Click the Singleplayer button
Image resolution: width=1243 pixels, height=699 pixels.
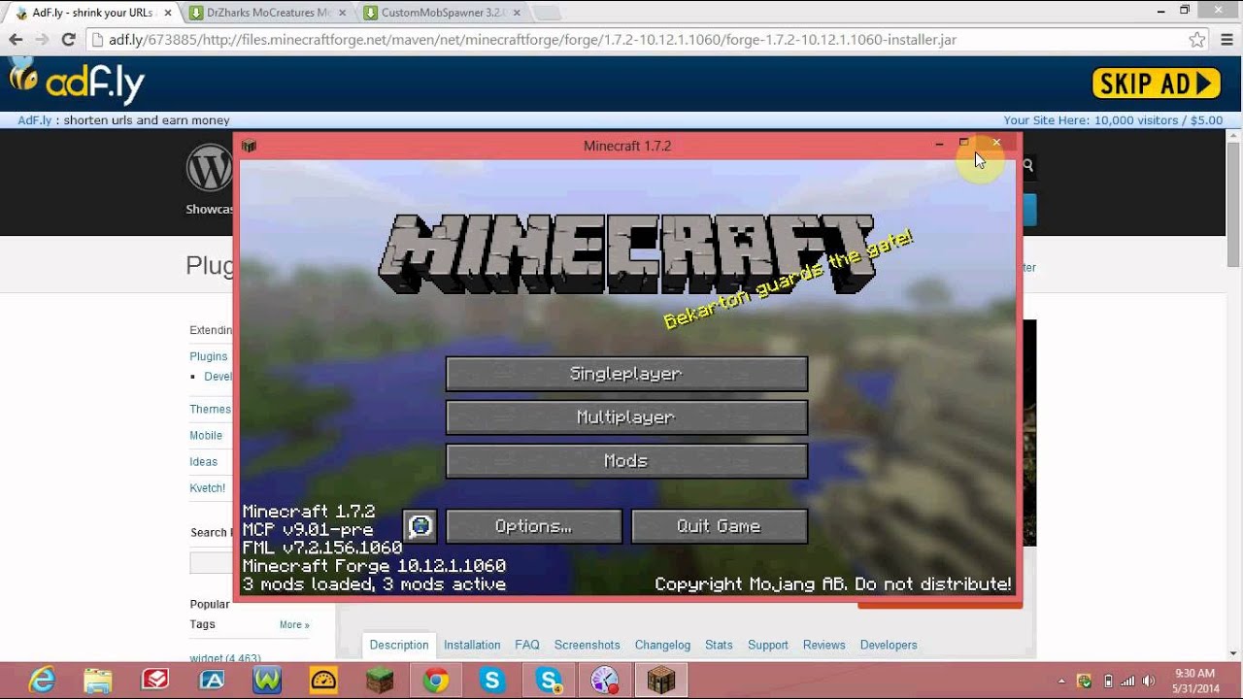tap(626, 374)
